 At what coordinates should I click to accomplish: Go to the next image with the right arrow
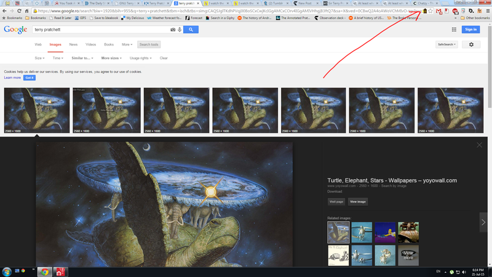[x=483, y=222]
